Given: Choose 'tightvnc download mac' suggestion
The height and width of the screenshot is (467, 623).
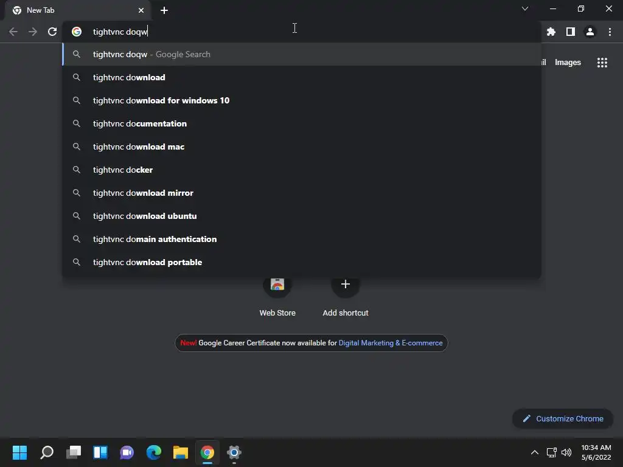Looking at the screenshot, I should click(x=302, y=147).
